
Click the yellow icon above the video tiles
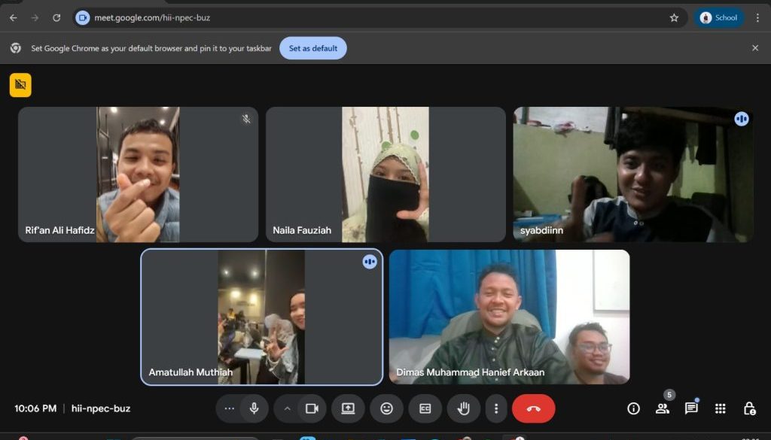pos(20,85)
